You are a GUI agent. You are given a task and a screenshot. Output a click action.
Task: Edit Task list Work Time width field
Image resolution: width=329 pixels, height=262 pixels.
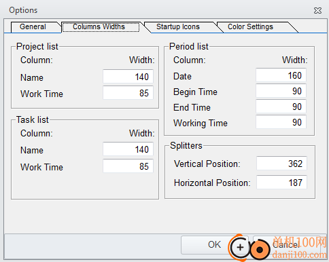[128, 166]
